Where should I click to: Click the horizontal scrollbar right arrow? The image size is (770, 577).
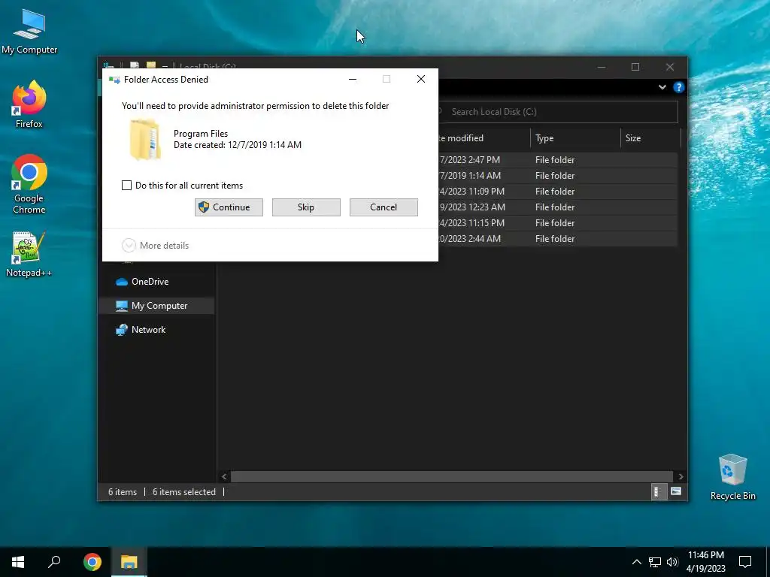[681, 476]
